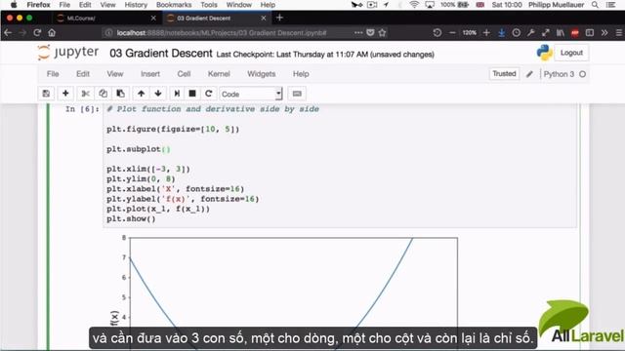Reload the current page
This screenshot has height=351, width=625.
(x=37, y=32)
